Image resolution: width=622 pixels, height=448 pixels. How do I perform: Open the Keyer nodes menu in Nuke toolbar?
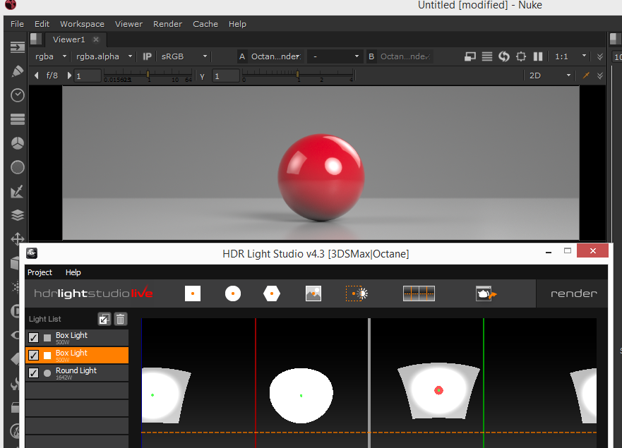coord(18,191)
